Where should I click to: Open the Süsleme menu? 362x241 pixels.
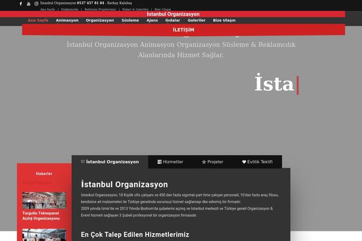click(130, 20)
